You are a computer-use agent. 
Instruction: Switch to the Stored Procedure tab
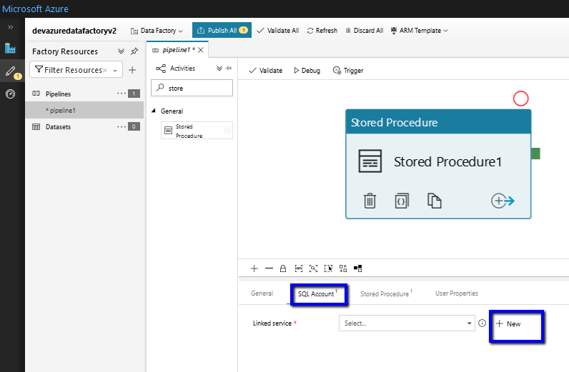click(385, 293)
